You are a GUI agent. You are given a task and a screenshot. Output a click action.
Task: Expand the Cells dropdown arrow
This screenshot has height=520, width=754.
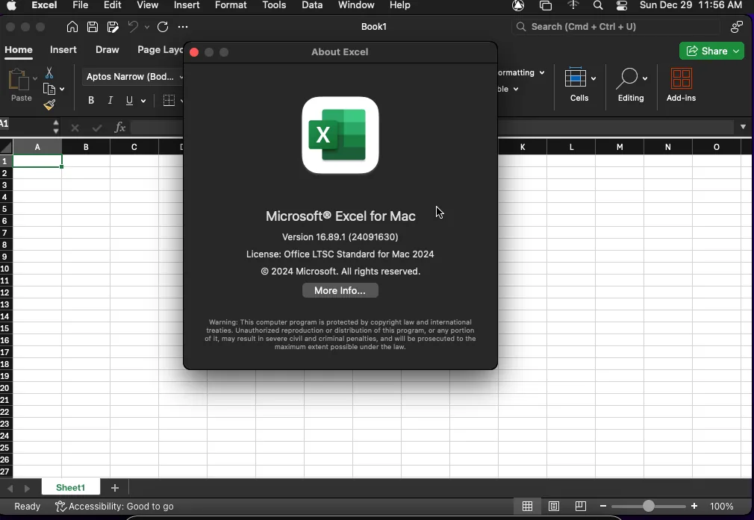click(593, 79)
